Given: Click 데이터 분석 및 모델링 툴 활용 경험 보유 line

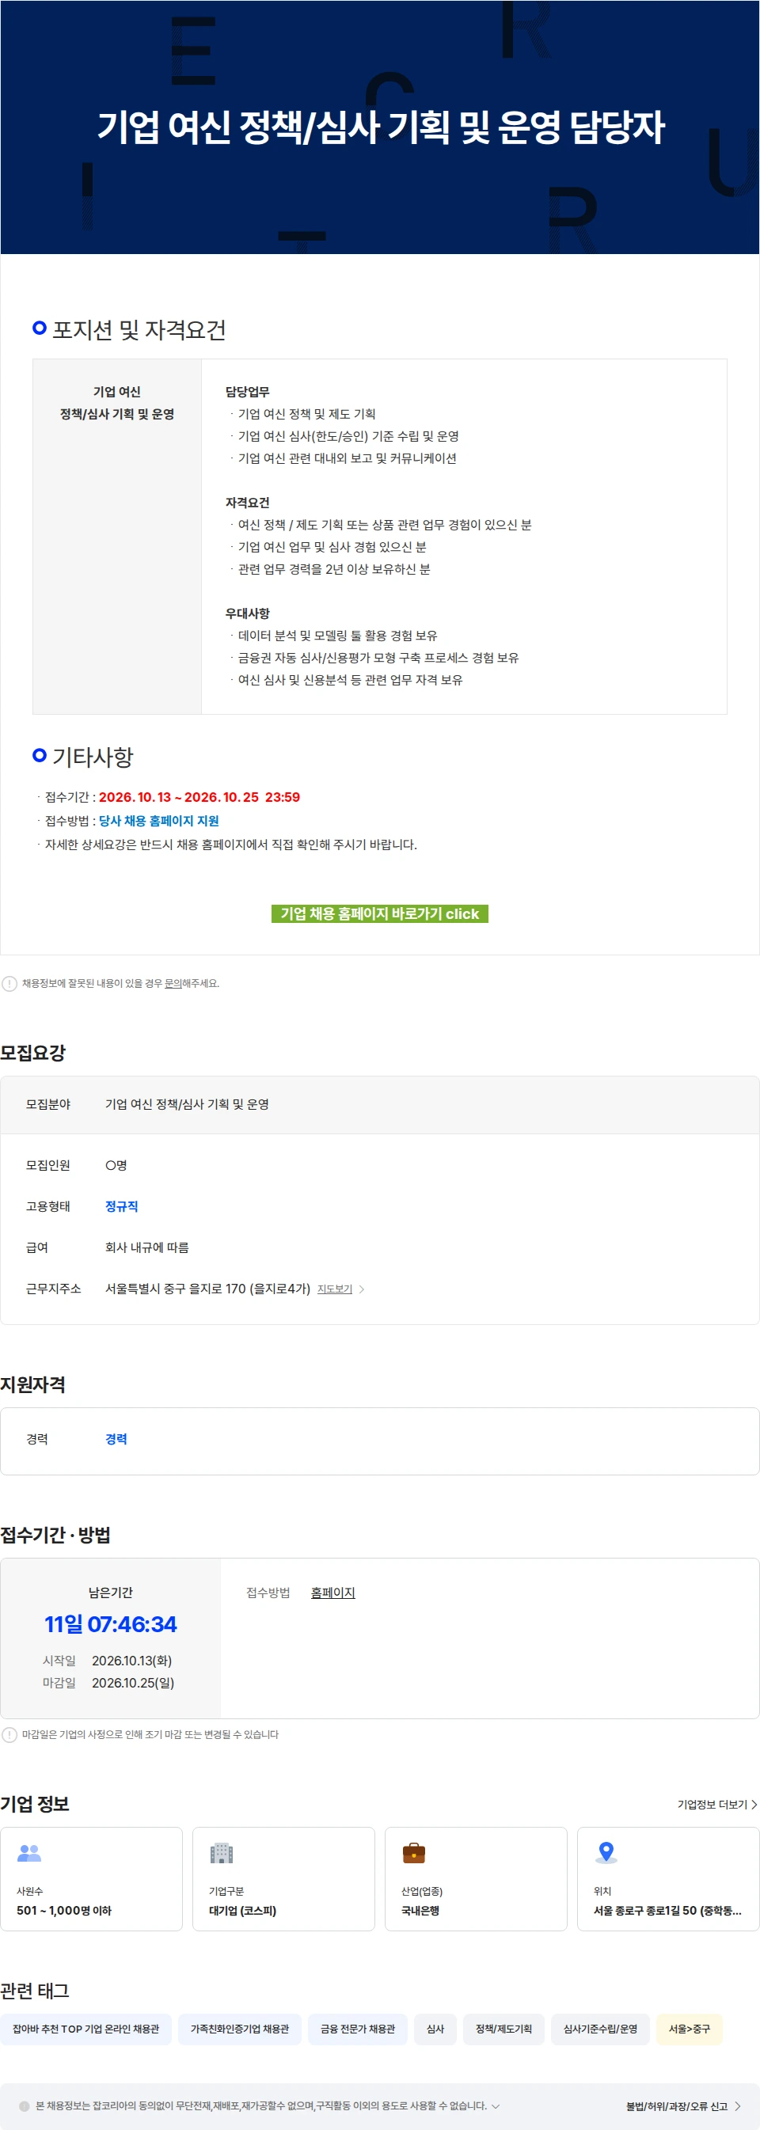Looking at the screenshot, I should pos(337,635).
